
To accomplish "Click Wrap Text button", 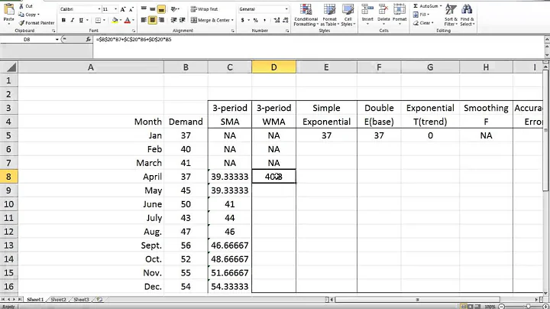I will [204, 9].
